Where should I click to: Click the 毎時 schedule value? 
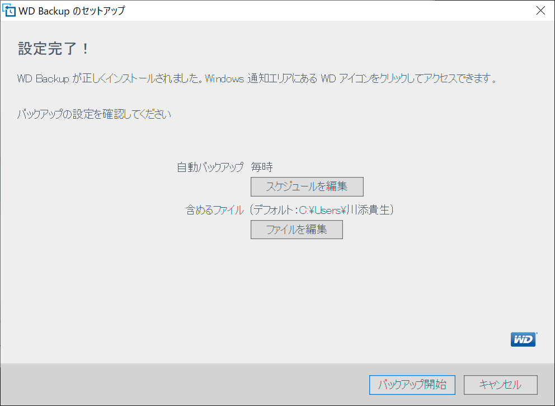pos(262,167)
